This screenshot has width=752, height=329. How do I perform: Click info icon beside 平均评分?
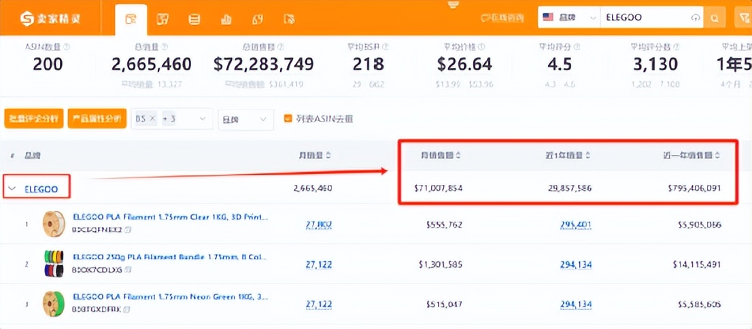[x=577, y=47]
